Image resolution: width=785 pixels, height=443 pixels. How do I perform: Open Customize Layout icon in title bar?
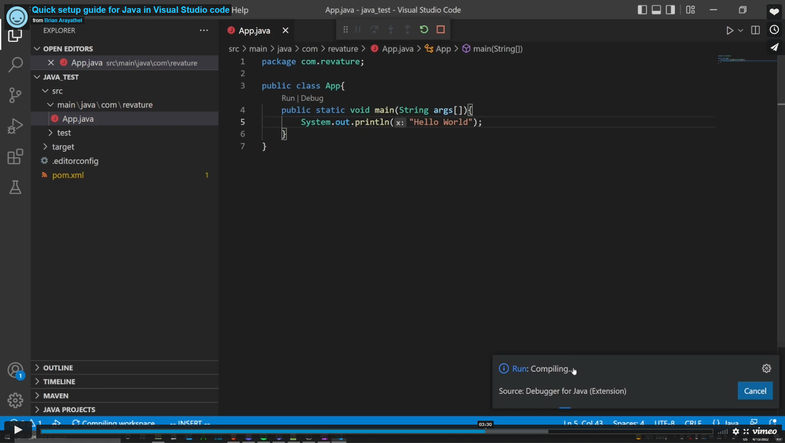(x=691, y=10)
